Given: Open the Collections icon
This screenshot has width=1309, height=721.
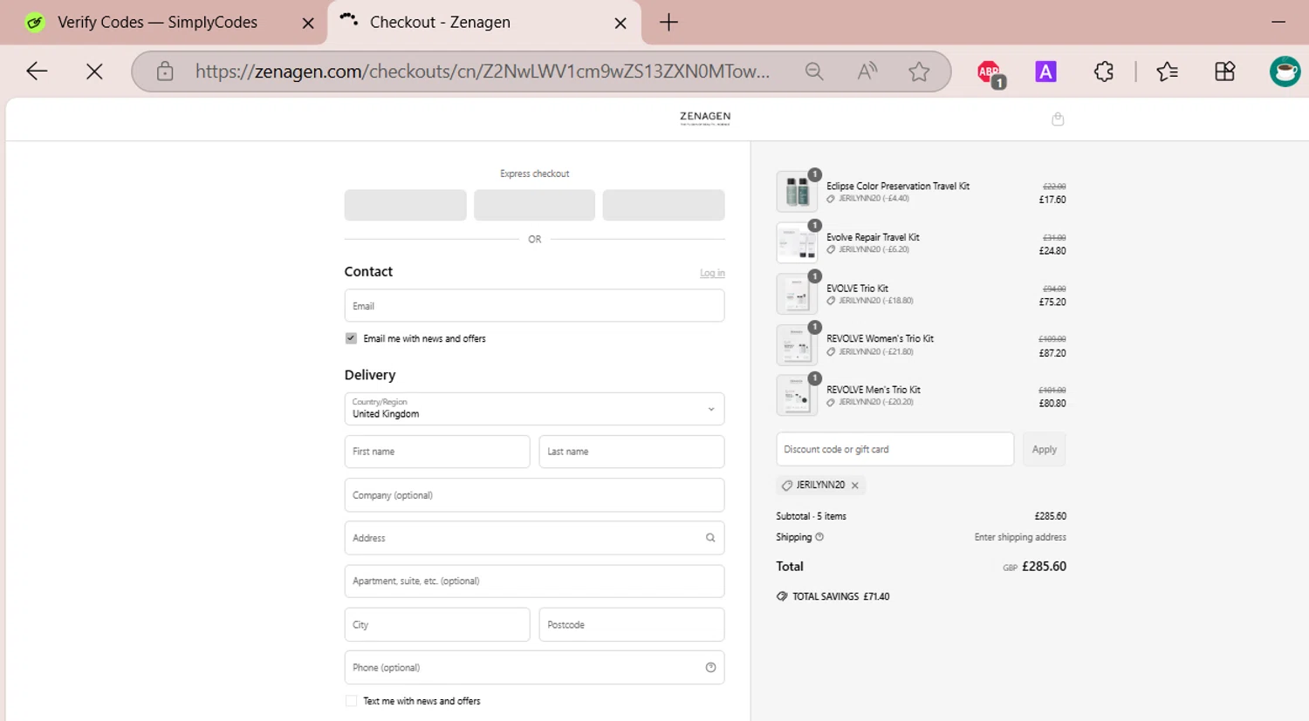Looking at the screenshot, I should coord(1225,71).
